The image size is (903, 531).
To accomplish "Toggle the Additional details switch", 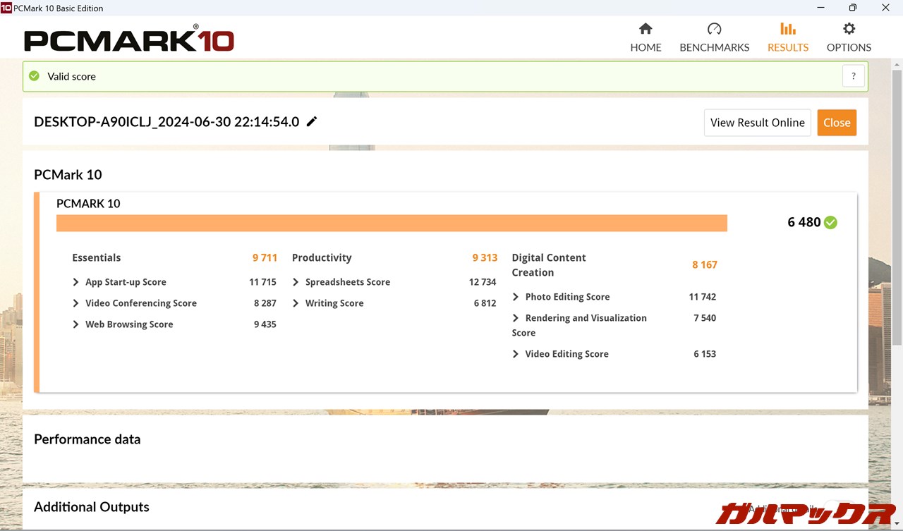I will (x=840, y=509).
